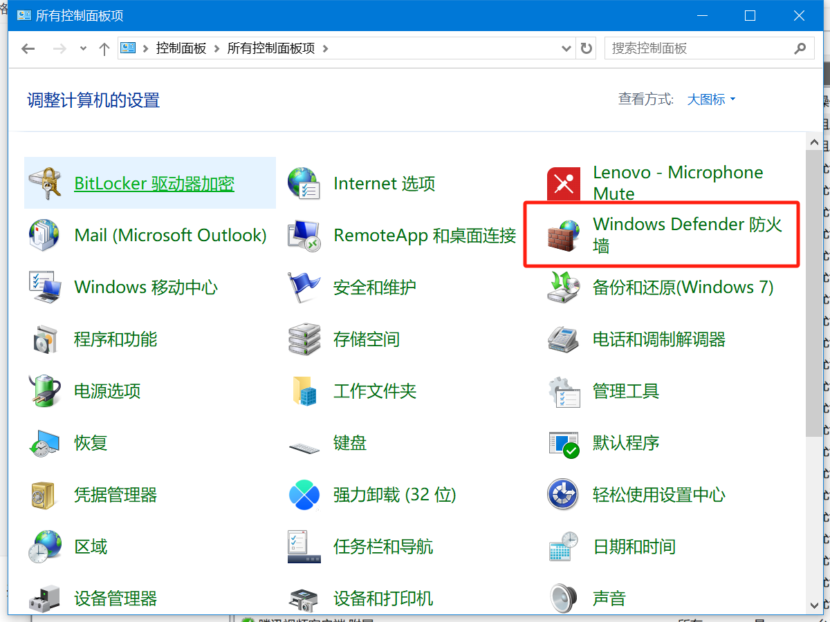Expand the chevron before 控制面板 breadcrumb
The height and width of the screenshot is (622, 830).
pyautogui.click(x=146, y=48)
